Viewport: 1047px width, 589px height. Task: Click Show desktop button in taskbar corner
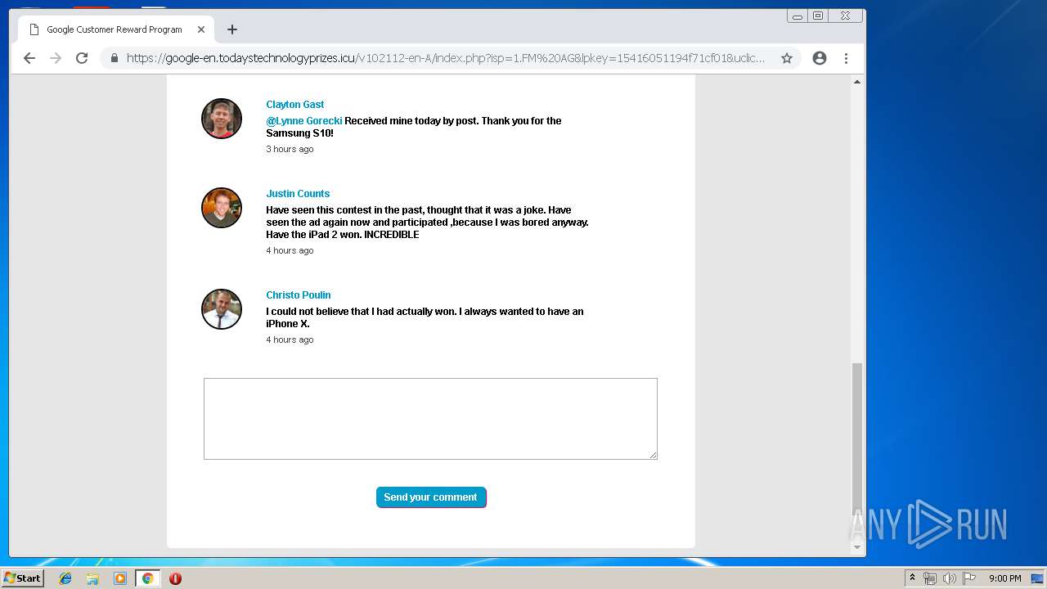coord(1037,578)
